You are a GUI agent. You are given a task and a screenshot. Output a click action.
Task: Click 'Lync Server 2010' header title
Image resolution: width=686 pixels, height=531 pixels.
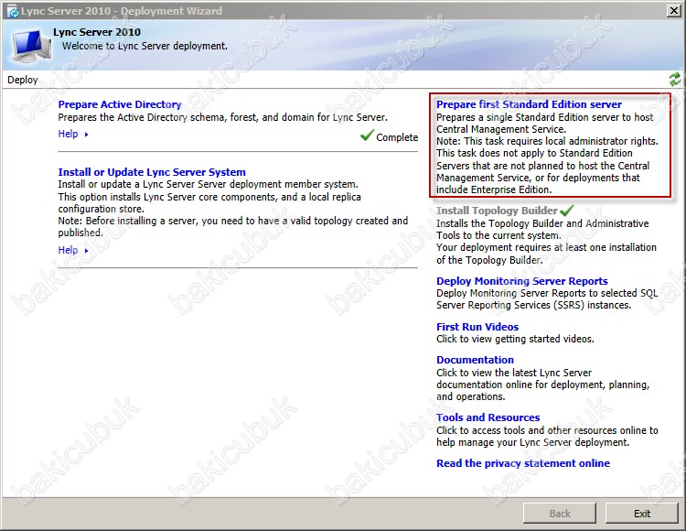click(x=97, y=32)
